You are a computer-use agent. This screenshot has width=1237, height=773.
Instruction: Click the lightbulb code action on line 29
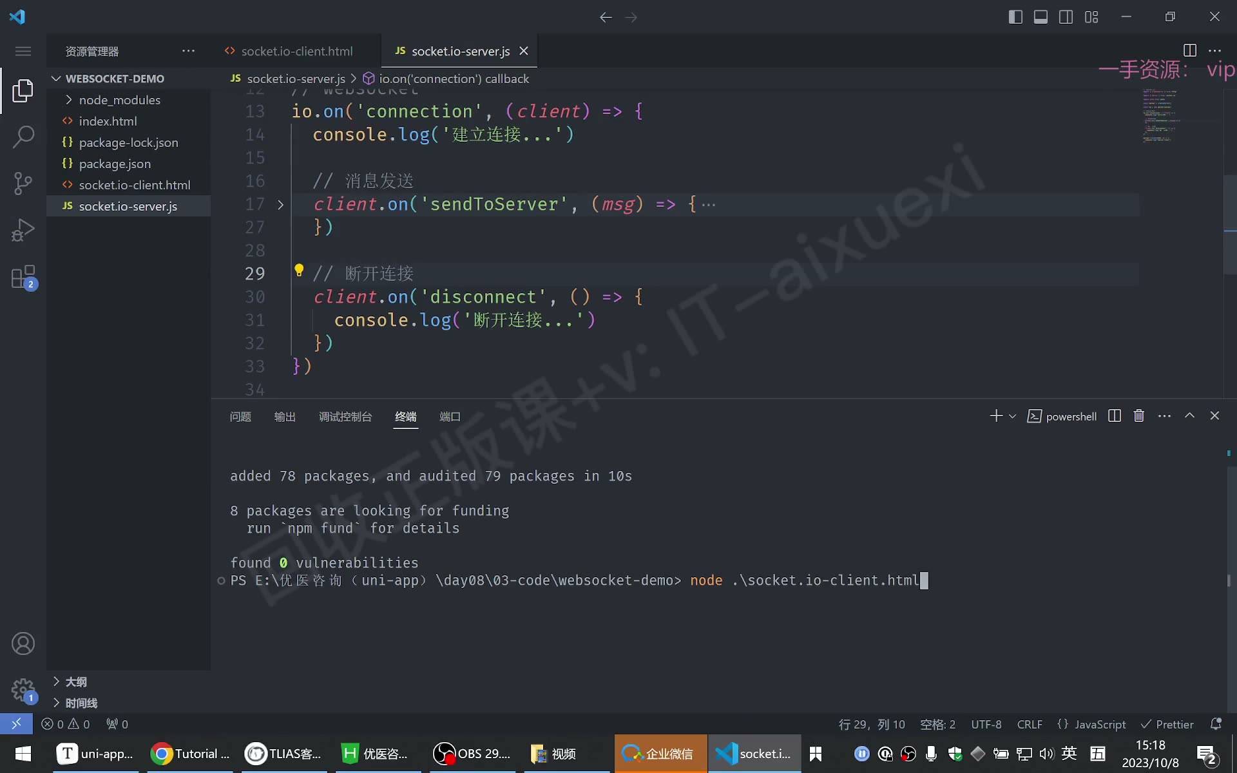299,271
